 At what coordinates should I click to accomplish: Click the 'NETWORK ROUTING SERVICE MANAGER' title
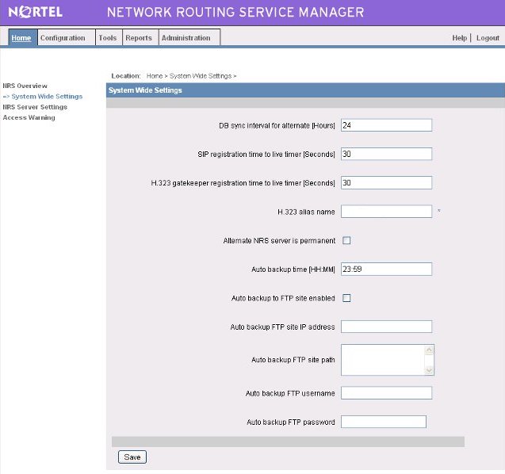[235, 12]
